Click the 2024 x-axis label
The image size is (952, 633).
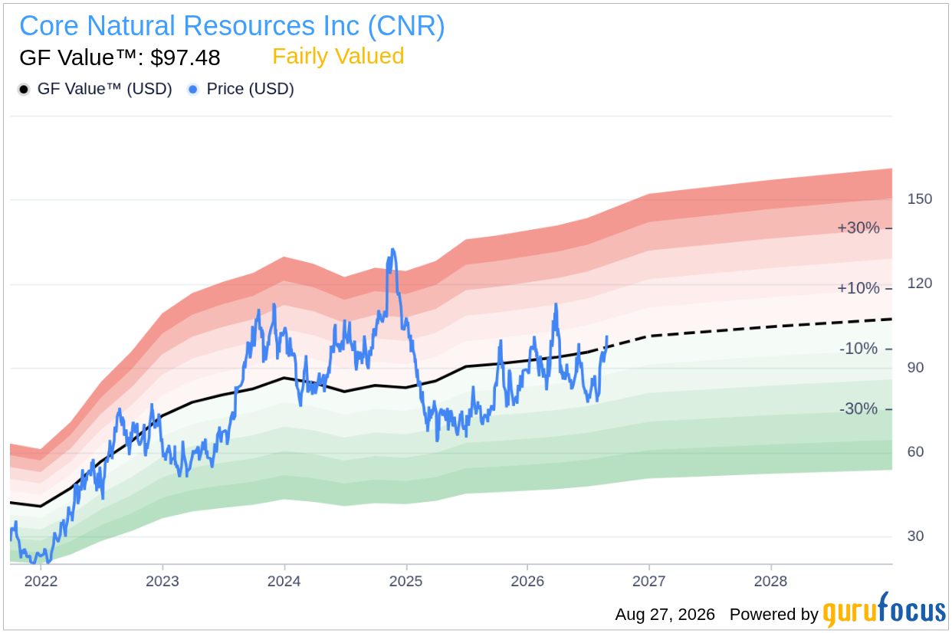[284, 581]
